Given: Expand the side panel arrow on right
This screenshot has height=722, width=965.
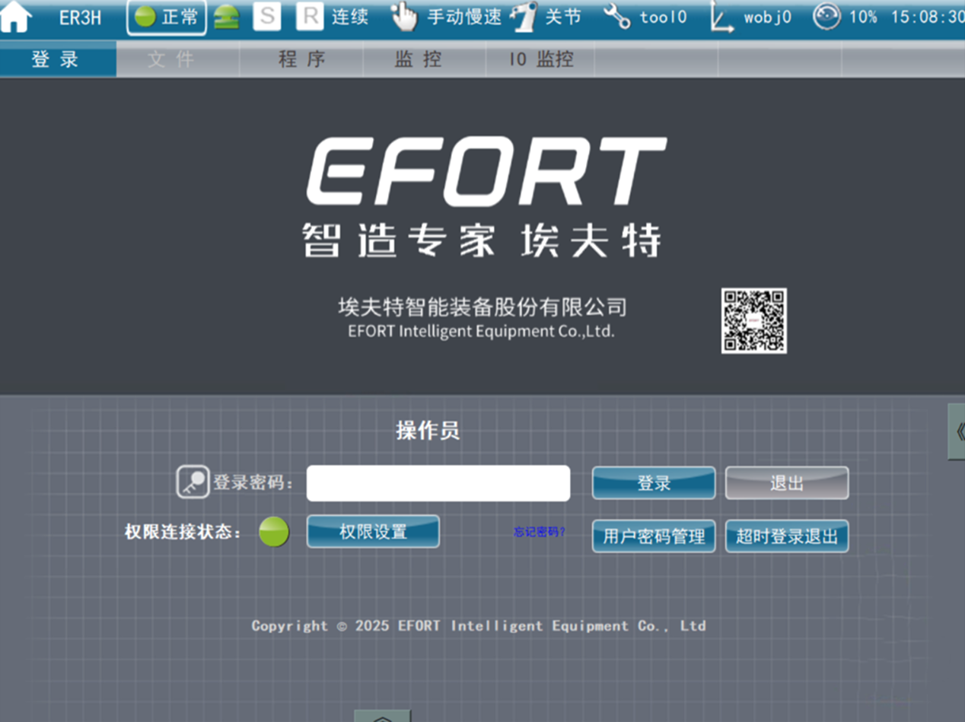Looking at the screenshot, I should pyautogui.click(x=957, y=431).
